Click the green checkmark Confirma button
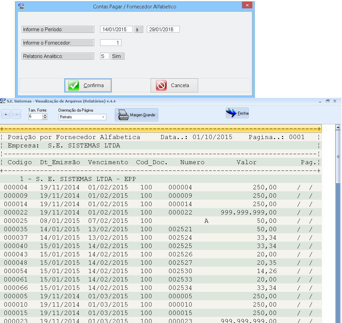The width and height of the screenshot is (342, 323). point(88,85)
